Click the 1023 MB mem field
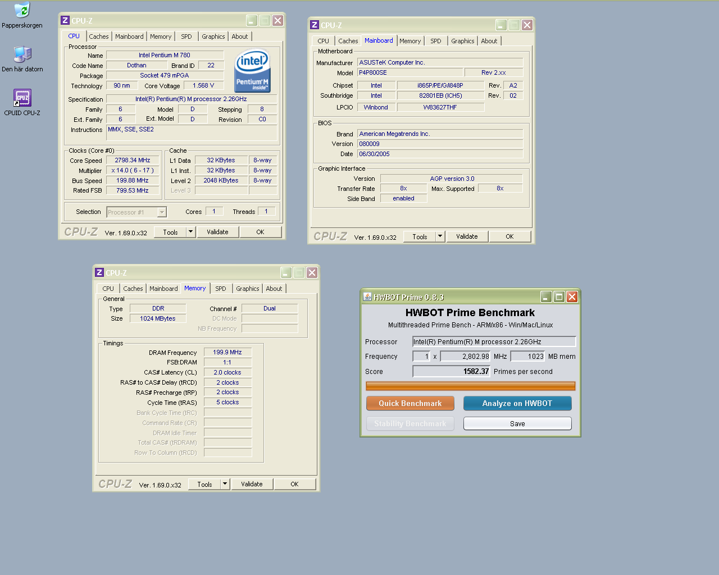 [x=528, y=356]
